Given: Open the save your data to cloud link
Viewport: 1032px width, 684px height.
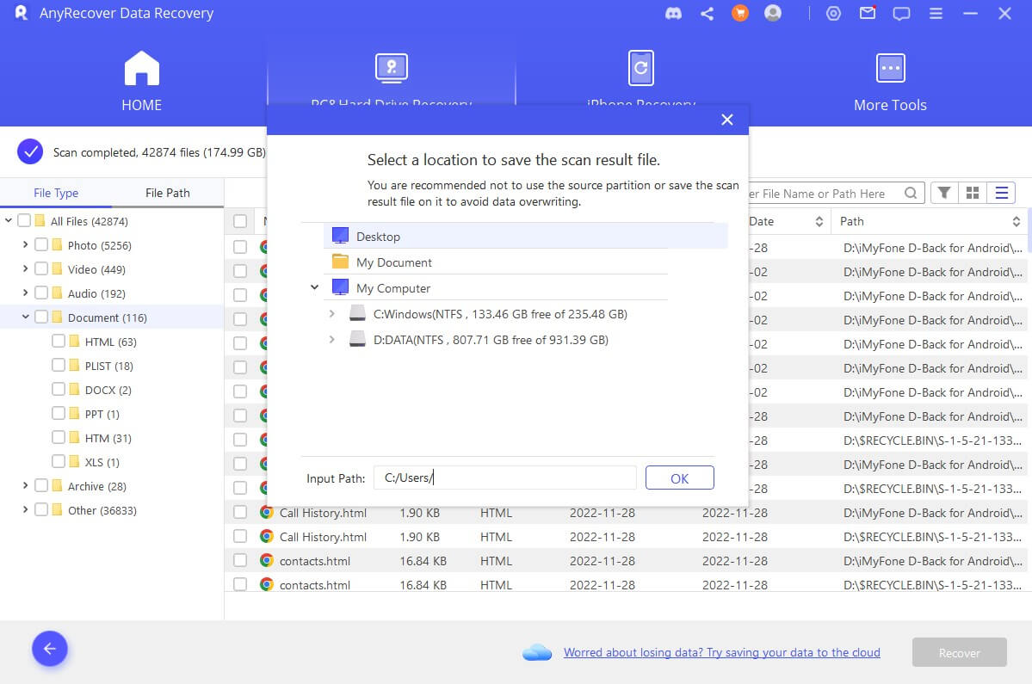Looking at the screenshot, I should tap(721, 652).
